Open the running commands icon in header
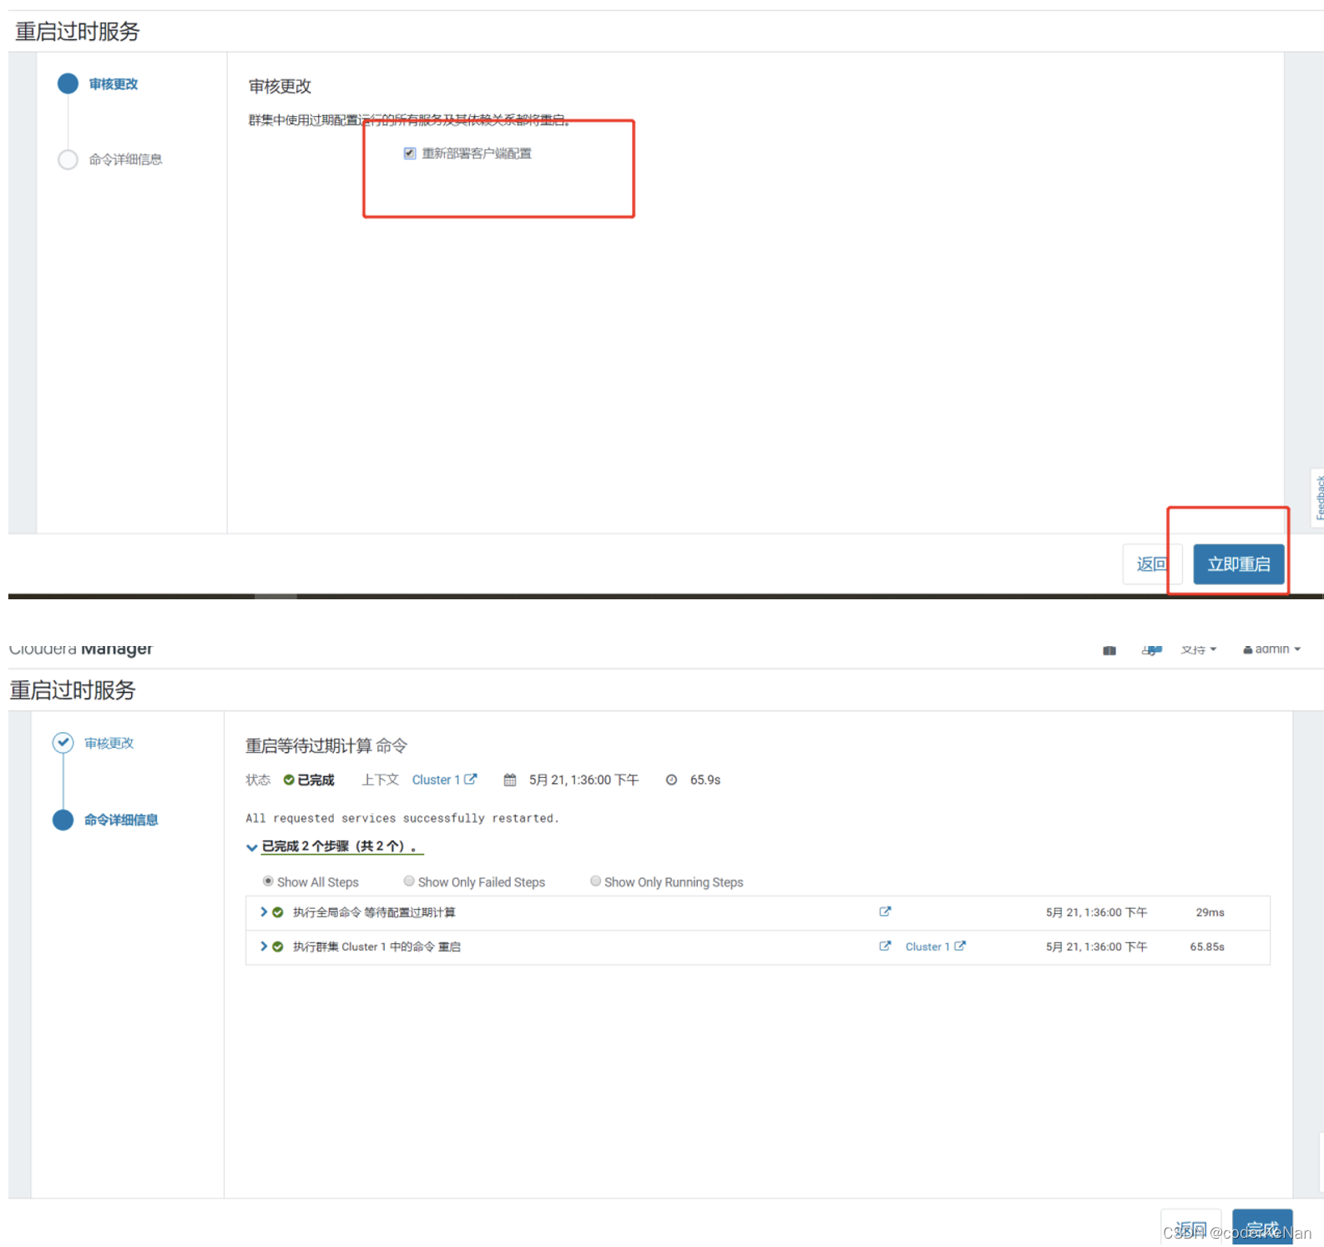The image size is (1324, 1247). [x=1152, y=650]
